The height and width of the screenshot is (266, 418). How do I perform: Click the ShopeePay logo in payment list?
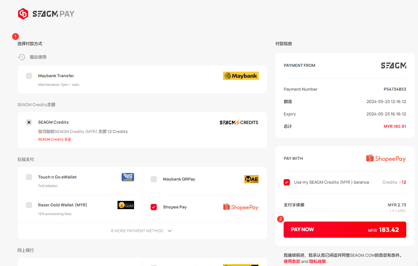(241, 207)
